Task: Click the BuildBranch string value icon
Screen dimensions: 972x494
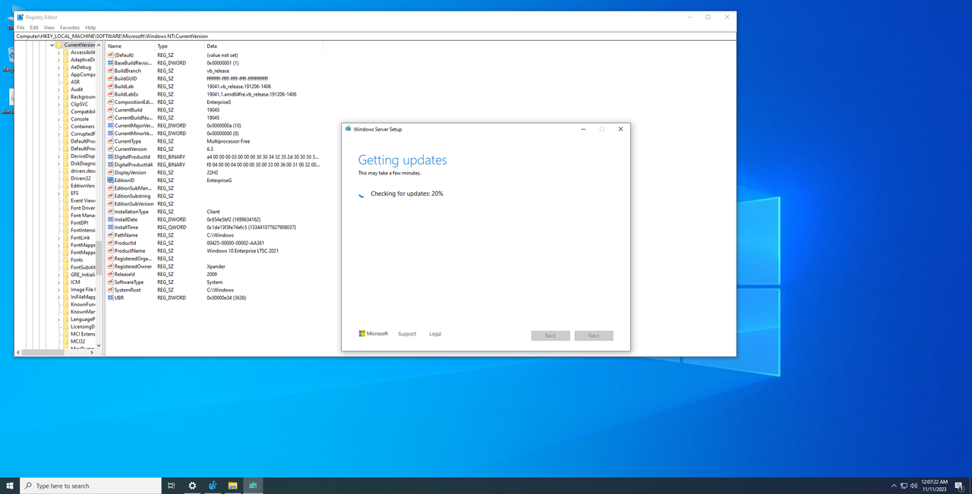Action: point(110,71)
